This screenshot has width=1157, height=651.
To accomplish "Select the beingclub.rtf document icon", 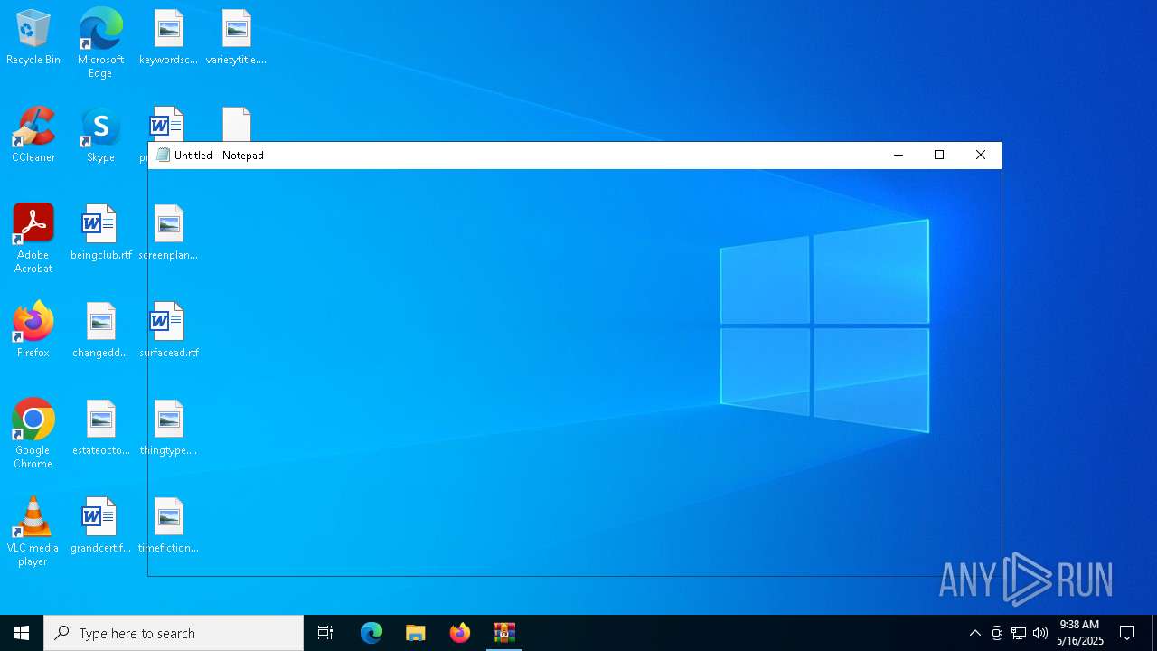I will point(100,233).
